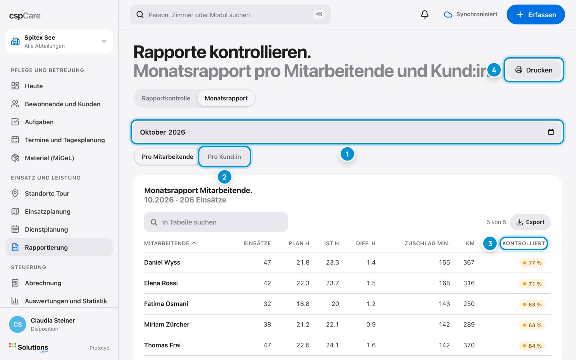Click the calendar icon in month field
Screen dimensions: 576x360
[551, 132]
